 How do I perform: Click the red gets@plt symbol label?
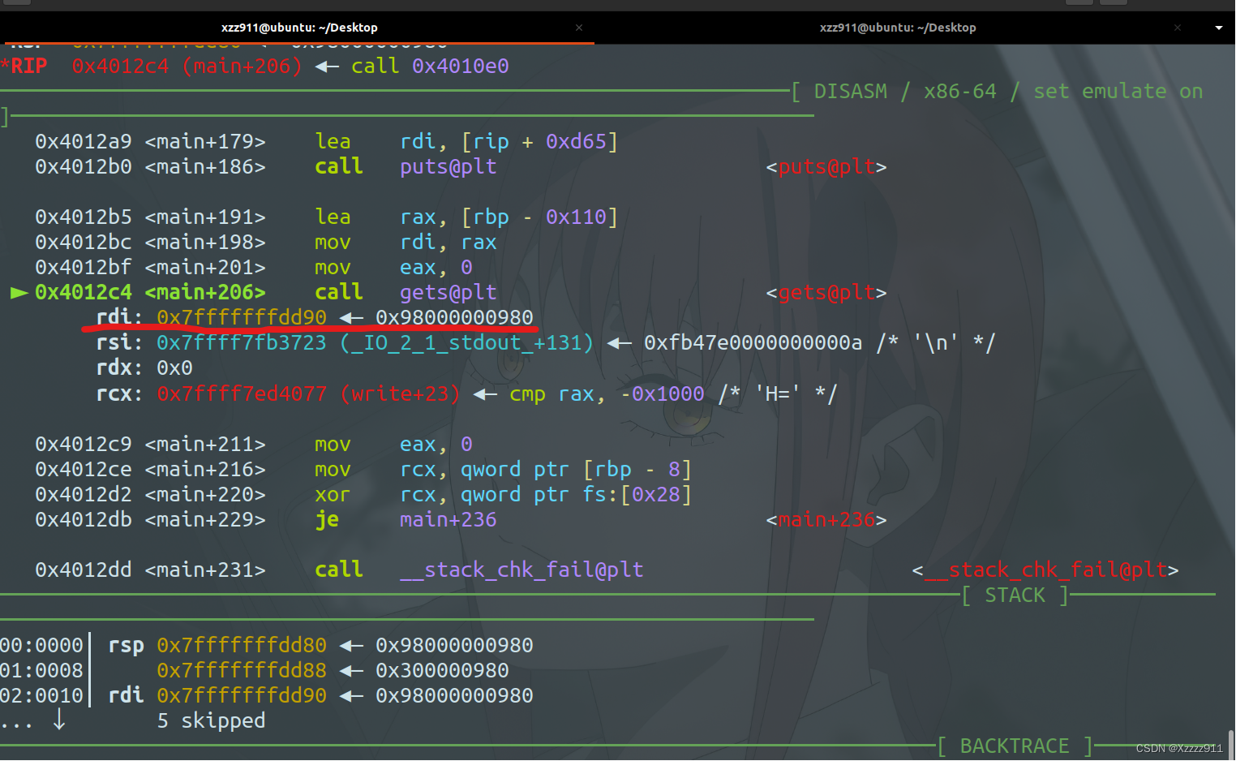pos(826,293)
